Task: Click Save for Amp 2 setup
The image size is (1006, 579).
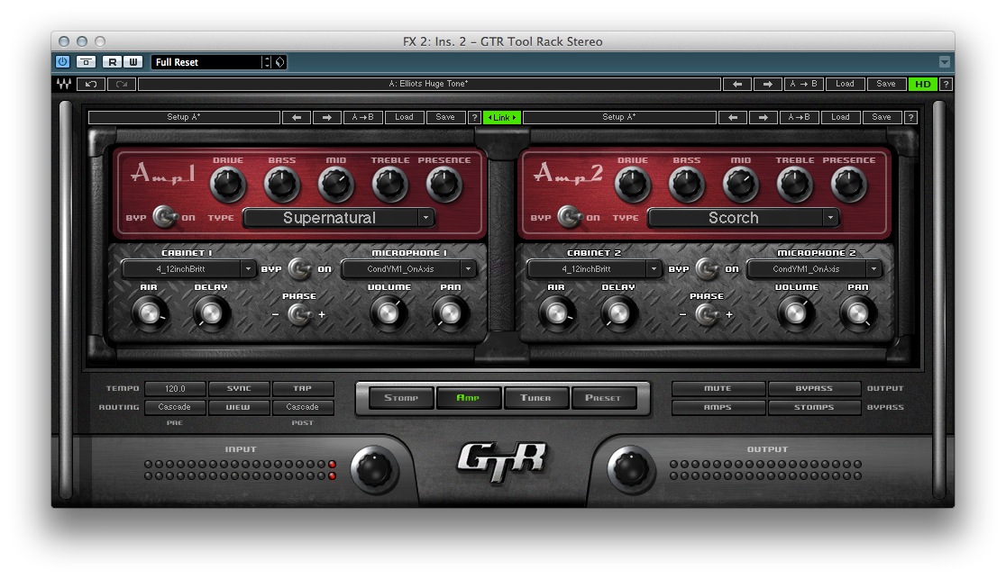Action: tap(882, 117)
